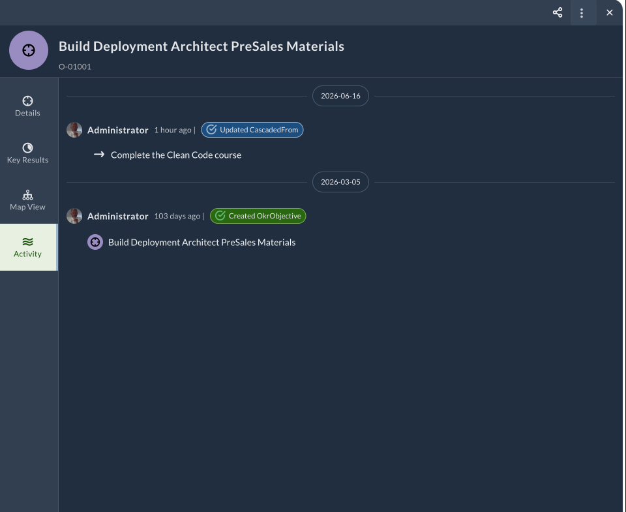Viewport: 626px width, 512px height.
Task: Open Build Deployment Architect PreSales Materials activity item
Action: (202, 243)
